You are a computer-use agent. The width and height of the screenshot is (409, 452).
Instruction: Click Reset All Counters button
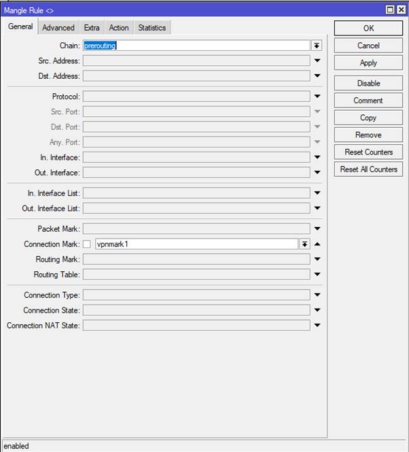pos(368,169)
